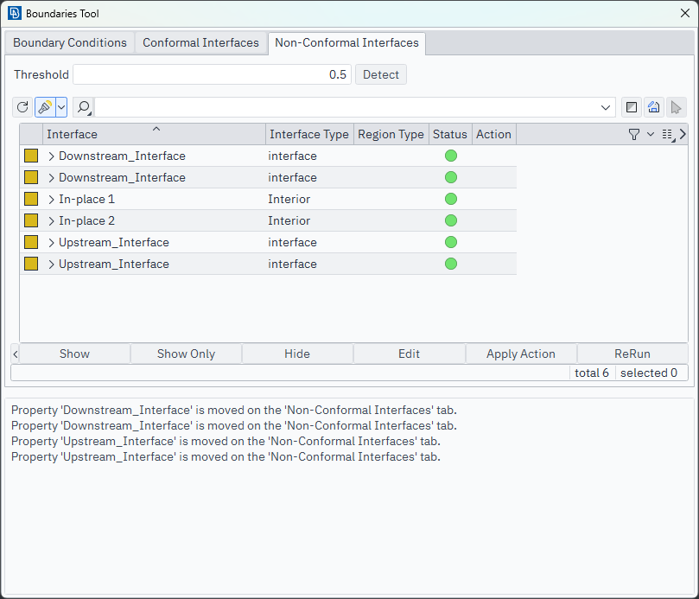Click green status indicator of first Downstream_Interface

click(x=450, y=156)
